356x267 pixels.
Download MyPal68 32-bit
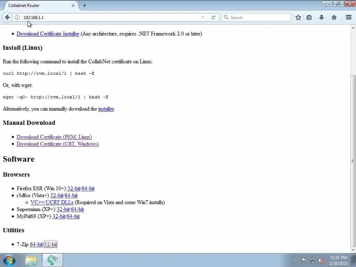click(x=59, y=216)
